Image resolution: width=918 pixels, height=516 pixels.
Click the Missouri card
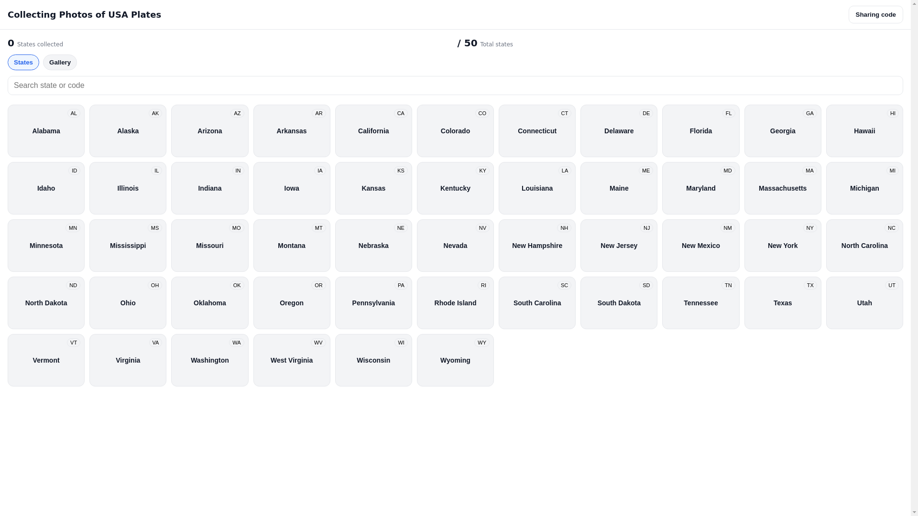[210, 246]
